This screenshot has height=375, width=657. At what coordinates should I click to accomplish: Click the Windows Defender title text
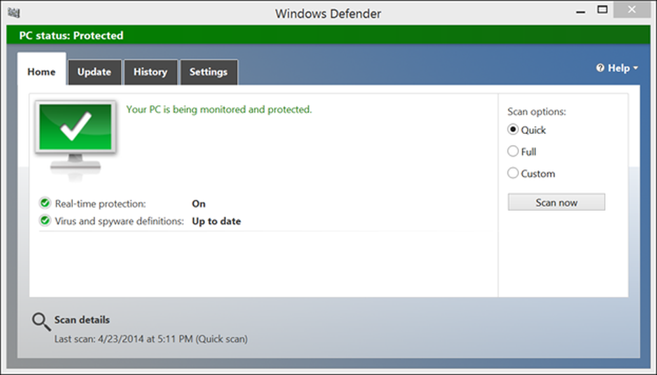[328, 13]
